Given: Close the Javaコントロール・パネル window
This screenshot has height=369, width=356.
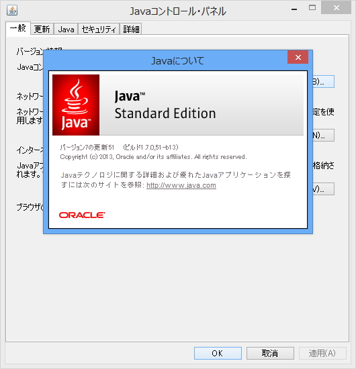Looking at the screenshot, I should click(337, 8).
